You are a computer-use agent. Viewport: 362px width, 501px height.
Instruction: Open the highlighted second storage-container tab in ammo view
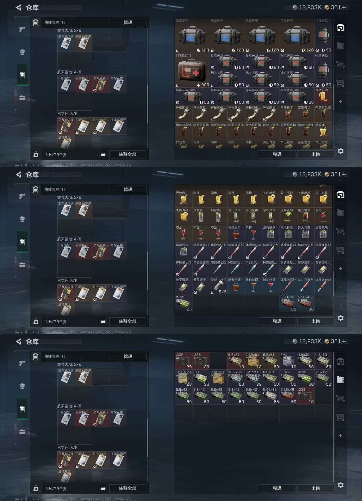340,379
